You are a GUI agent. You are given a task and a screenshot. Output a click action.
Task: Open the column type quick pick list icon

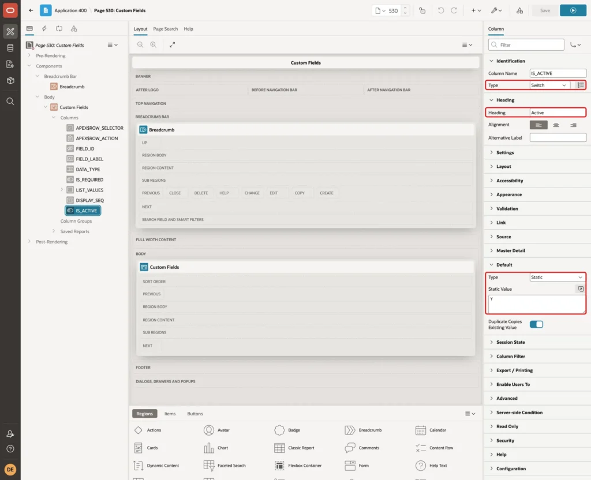[581, 85]
